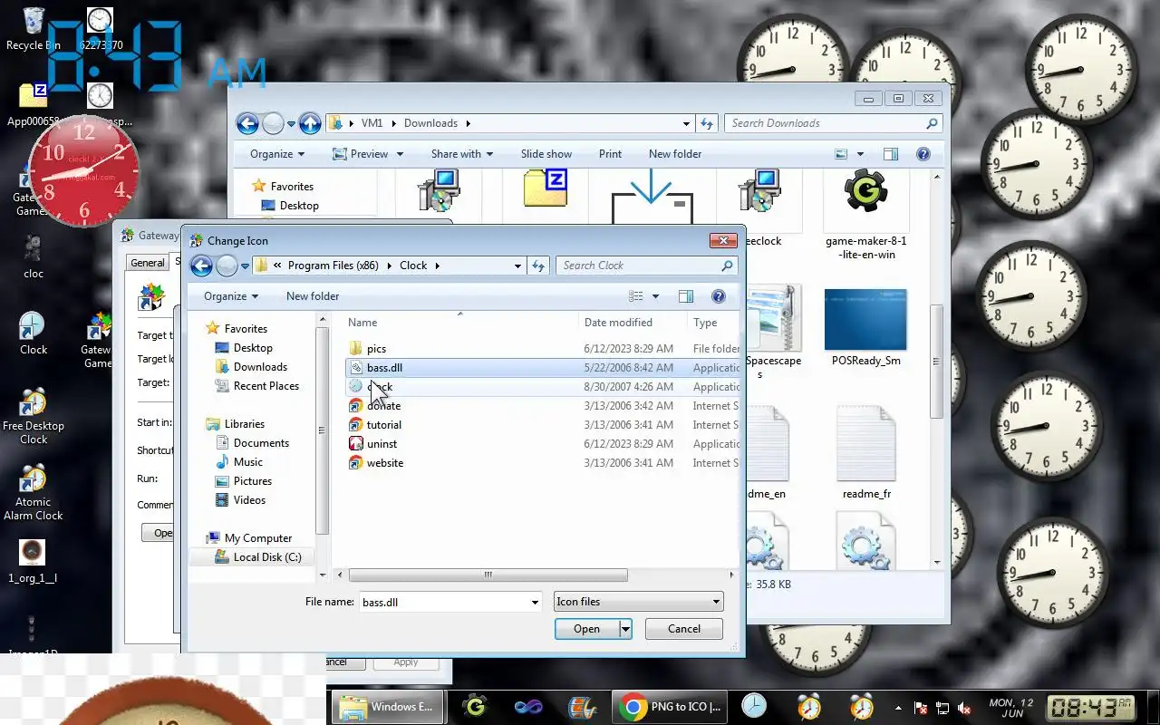Change view icon in Change Icon dialog
Screen dimensions: 1160x725
[x=636, y=296]
